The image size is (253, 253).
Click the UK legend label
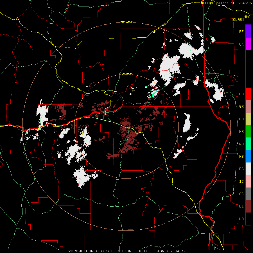click(x=241, y=44)
